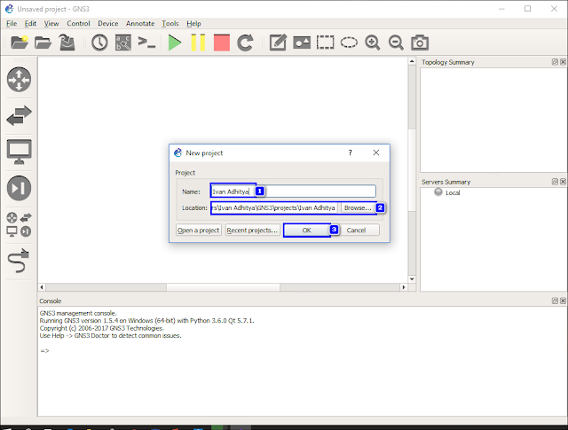Select the Add a link cable icon

pyautogui.click(x=18, y=261)
